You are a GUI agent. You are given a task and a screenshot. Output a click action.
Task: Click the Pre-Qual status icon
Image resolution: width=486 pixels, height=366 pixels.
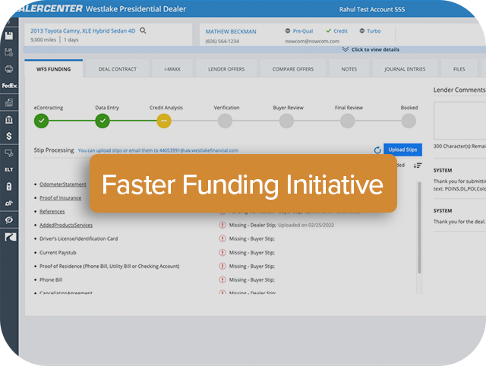click(288, 30)
